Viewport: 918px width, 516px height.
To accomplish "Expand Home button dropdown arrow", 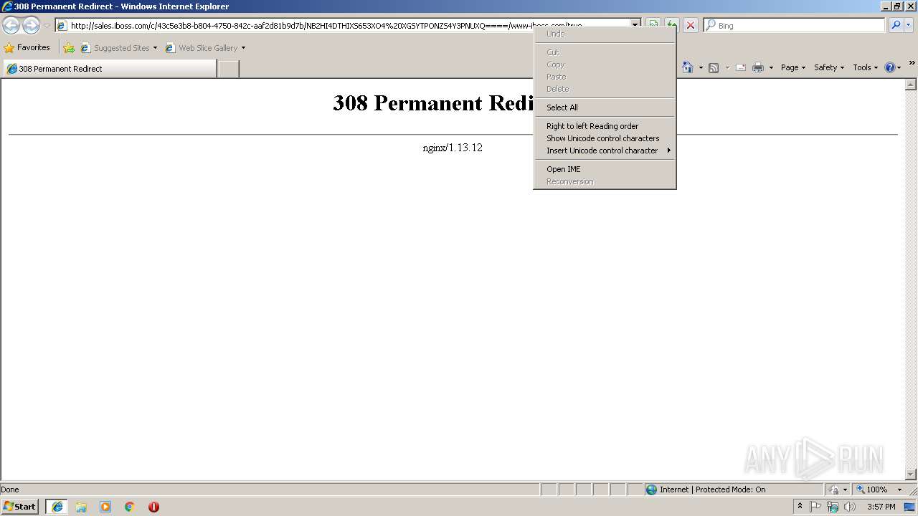I will pos(701,67).
